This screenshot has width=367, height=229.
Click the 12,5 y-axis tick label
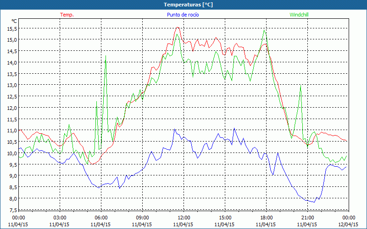12,96
